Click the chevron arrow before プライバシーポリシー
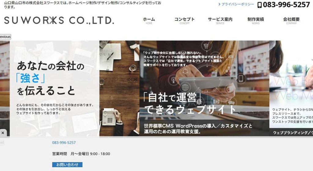 pyautogui.click(x=219, y=4)
